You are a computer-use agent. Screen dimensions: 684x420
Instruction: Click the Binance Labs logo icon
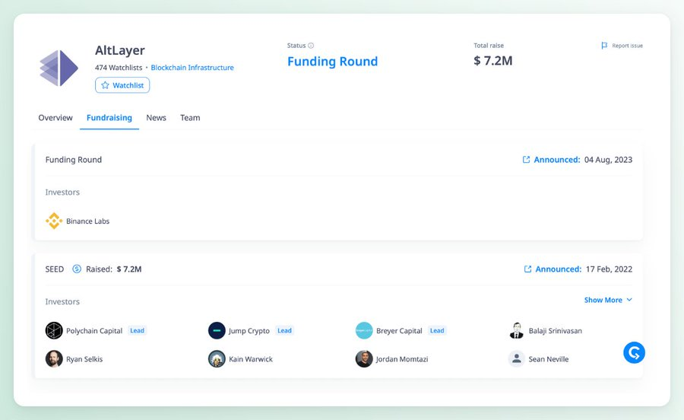[x=54, y=221]
